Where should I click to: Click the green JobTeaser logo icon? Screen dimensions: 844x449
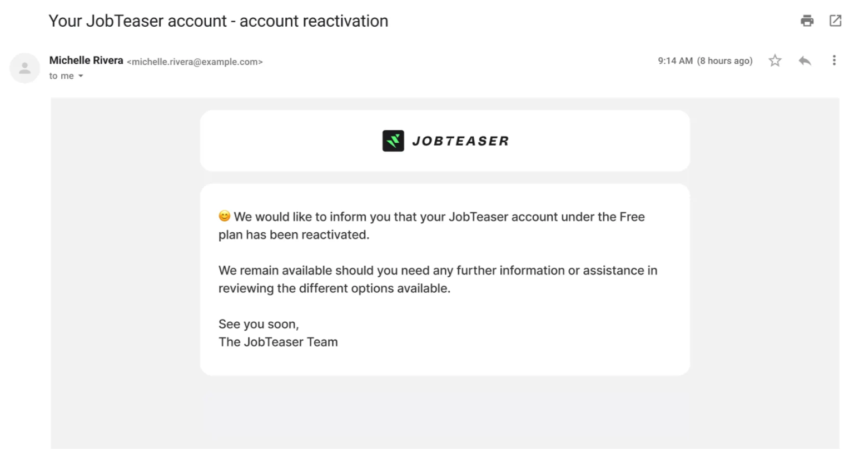pos(393,141)
